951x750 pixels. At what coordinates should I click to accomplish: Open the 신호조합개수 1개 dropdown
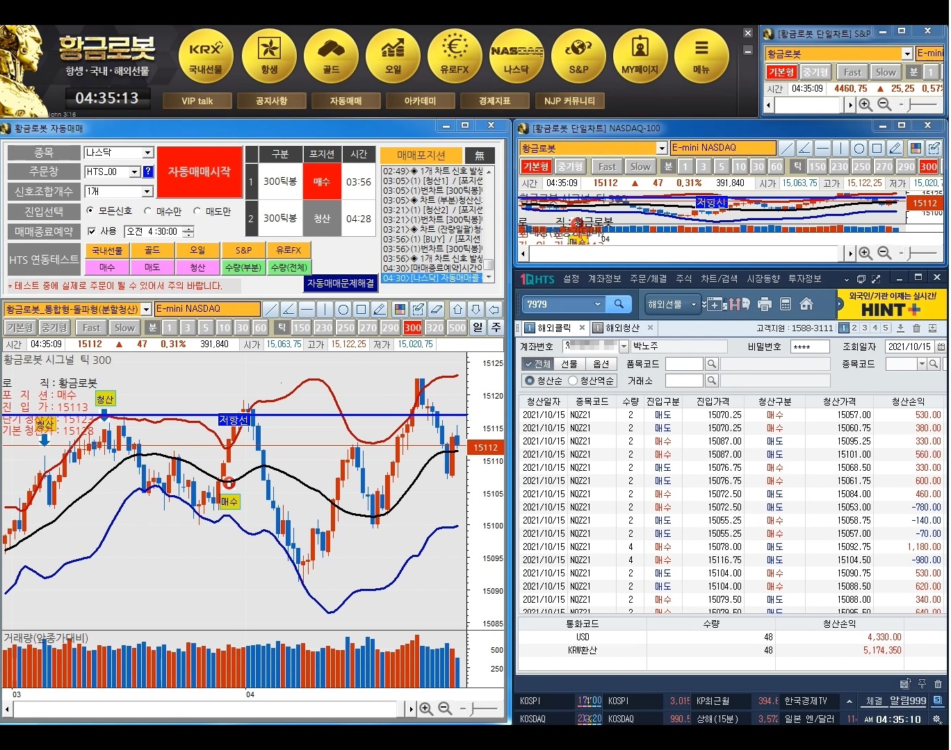pyautogui.click(x=147, y=192)
